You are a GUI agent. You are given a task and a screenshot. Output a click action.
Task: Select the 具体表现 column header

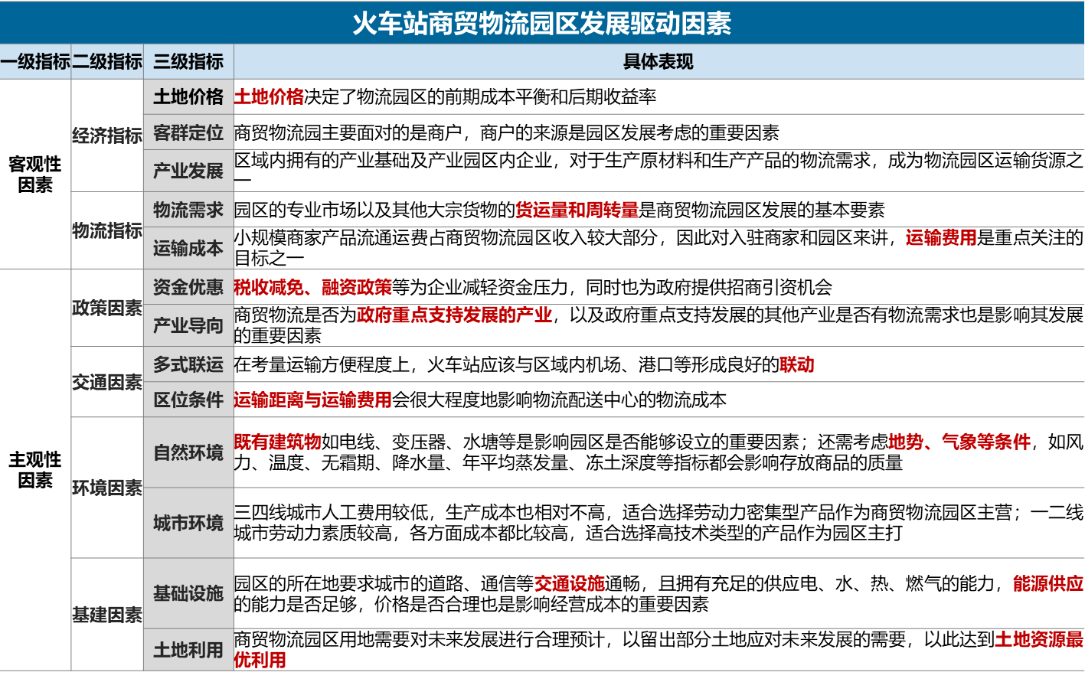pyautogui.click(x=659, y=61)
